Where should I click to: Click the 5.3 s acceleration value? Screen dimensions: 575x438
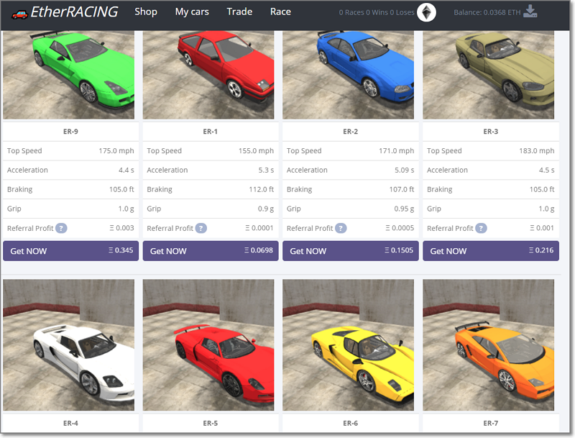[x=266, y=170]
